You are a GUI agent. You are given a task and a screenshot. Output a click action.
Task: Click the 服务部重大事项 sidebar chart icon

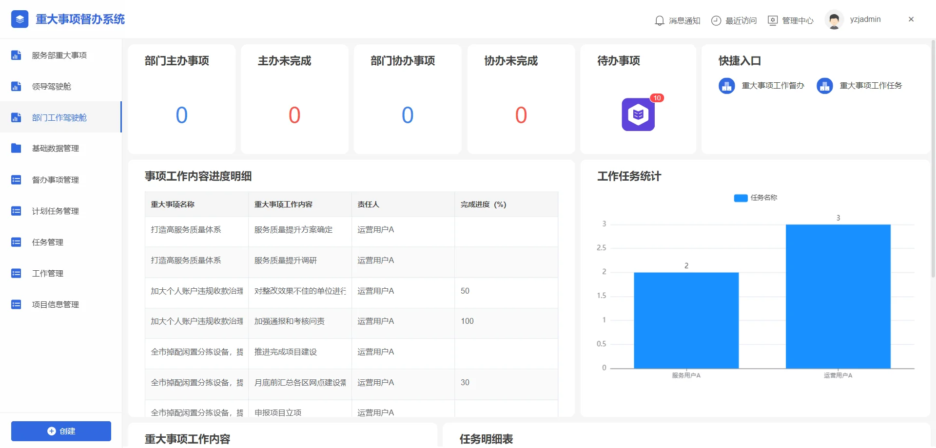tap(16, 55)
